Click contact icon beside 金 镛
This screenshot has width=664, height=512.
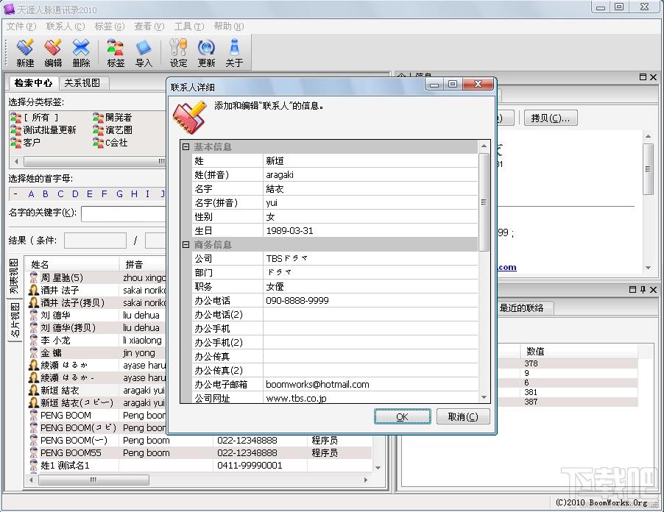(34, 352)
